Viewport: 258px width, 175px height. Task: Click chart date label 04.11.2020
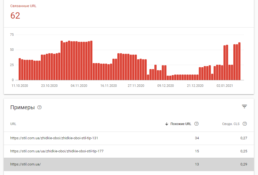click(x=79, y=86)
